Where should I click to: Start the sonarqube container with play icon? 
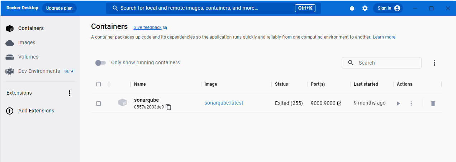coord(398,103)
